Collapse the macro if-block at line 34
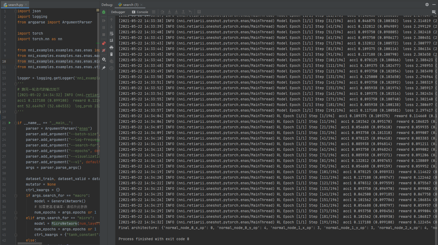Image resolution: width=438 pixels, height=245 pixels. coord(16,195)
